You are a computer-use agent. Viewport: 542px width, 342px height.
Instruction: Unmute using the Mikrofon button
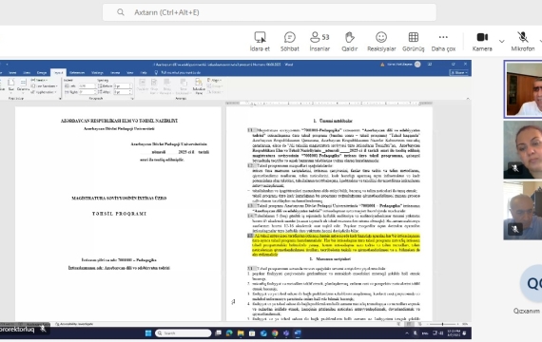(523, 42)
